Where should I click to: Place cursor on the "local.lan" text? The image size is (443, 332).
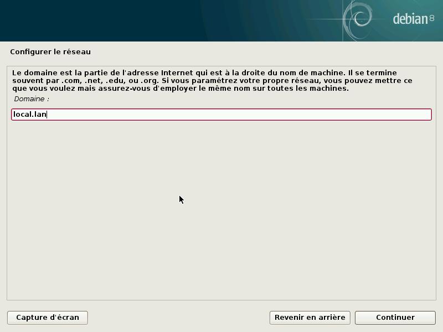click(29, 115)
